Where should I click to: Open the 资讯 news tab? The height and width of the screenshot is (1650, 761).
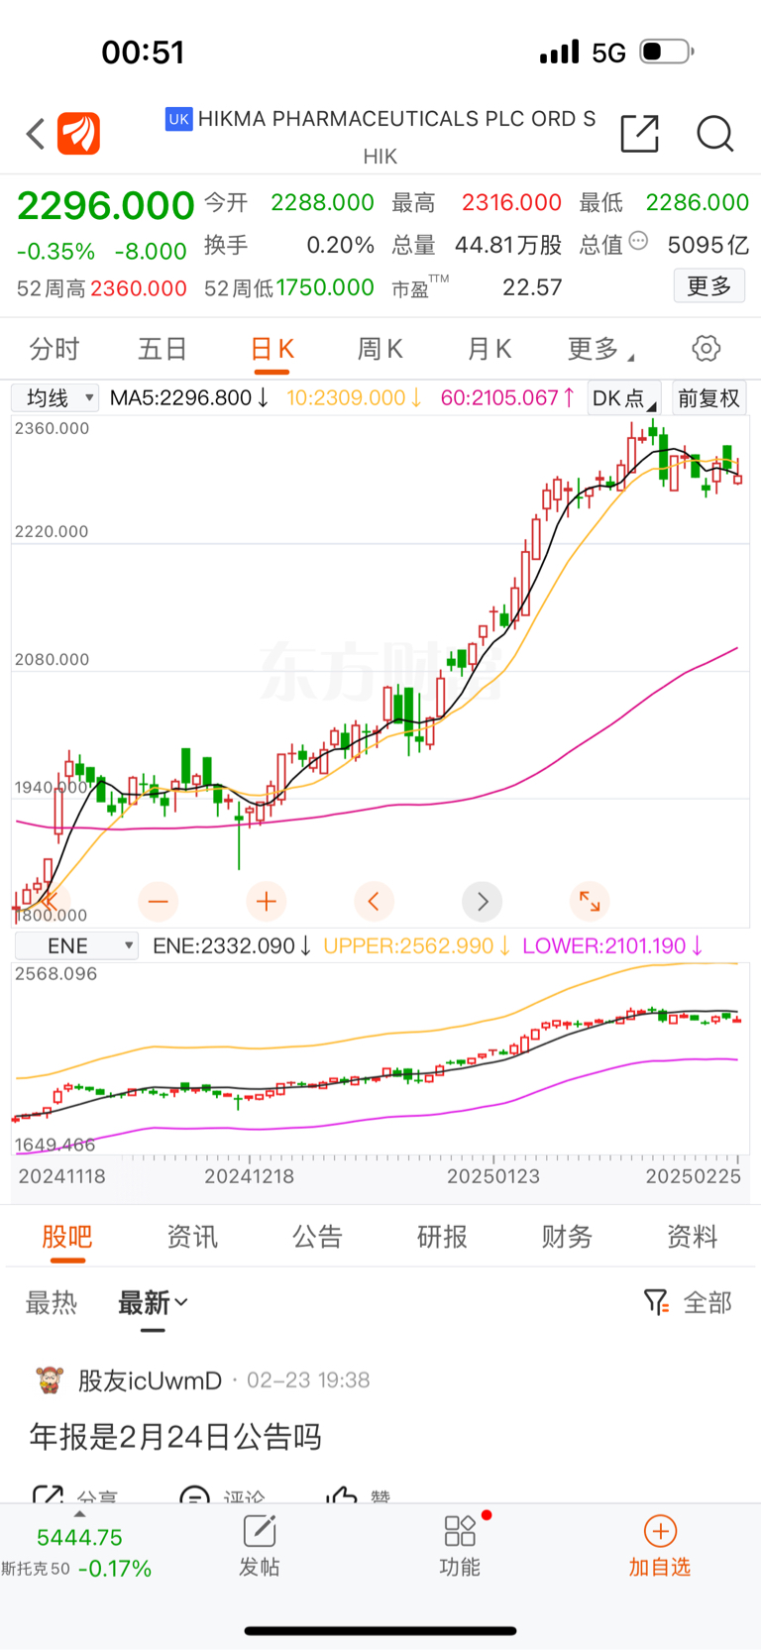coord(192,1237)
